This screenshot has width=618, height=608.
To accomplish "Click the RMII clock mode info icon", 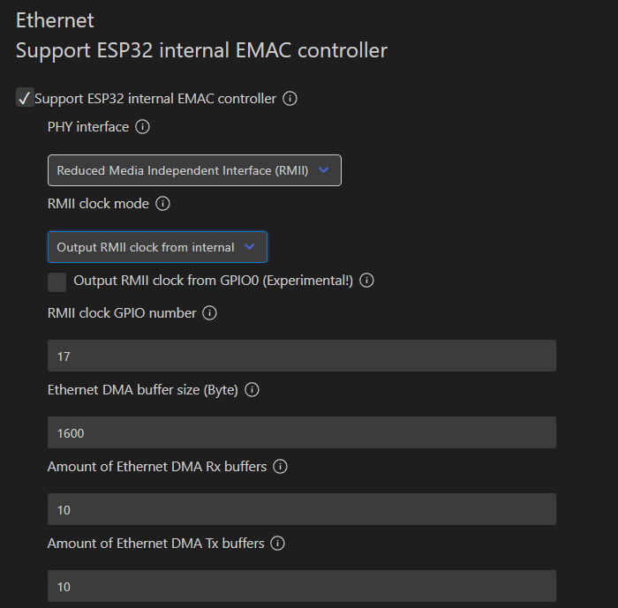I will click(162, 204).
